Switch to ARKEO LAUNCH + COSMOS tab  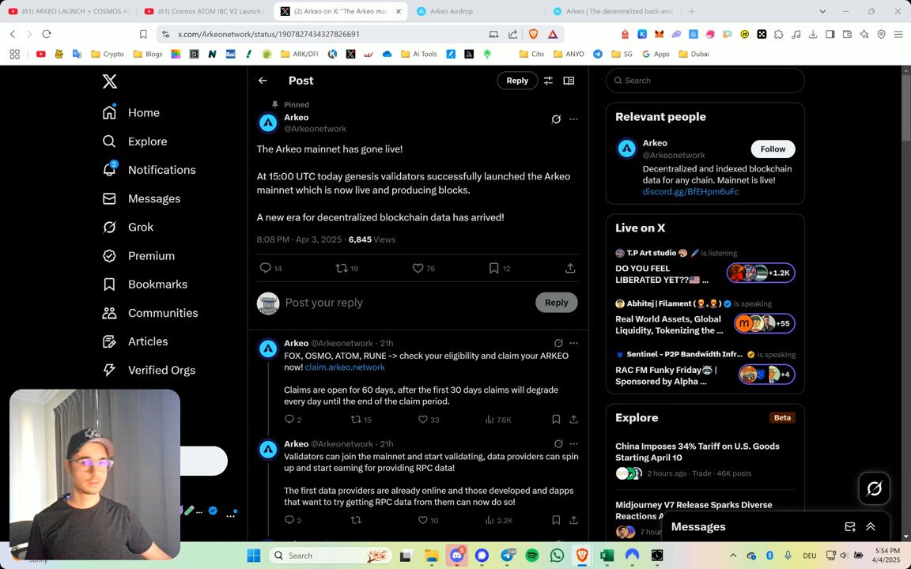[x=69, y=11]
